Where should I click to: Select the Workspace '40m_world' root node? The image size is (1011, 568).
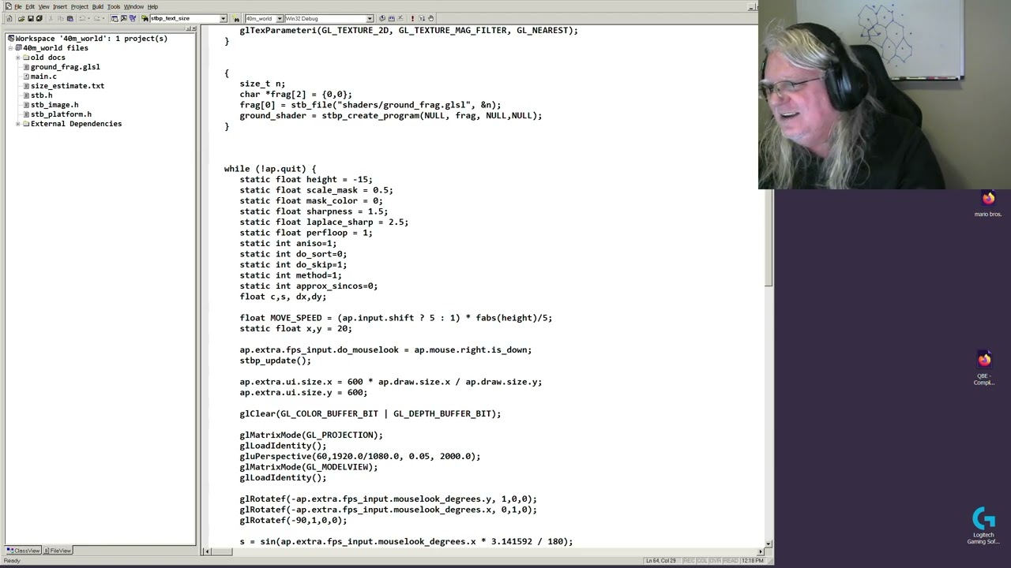point(91,39)
